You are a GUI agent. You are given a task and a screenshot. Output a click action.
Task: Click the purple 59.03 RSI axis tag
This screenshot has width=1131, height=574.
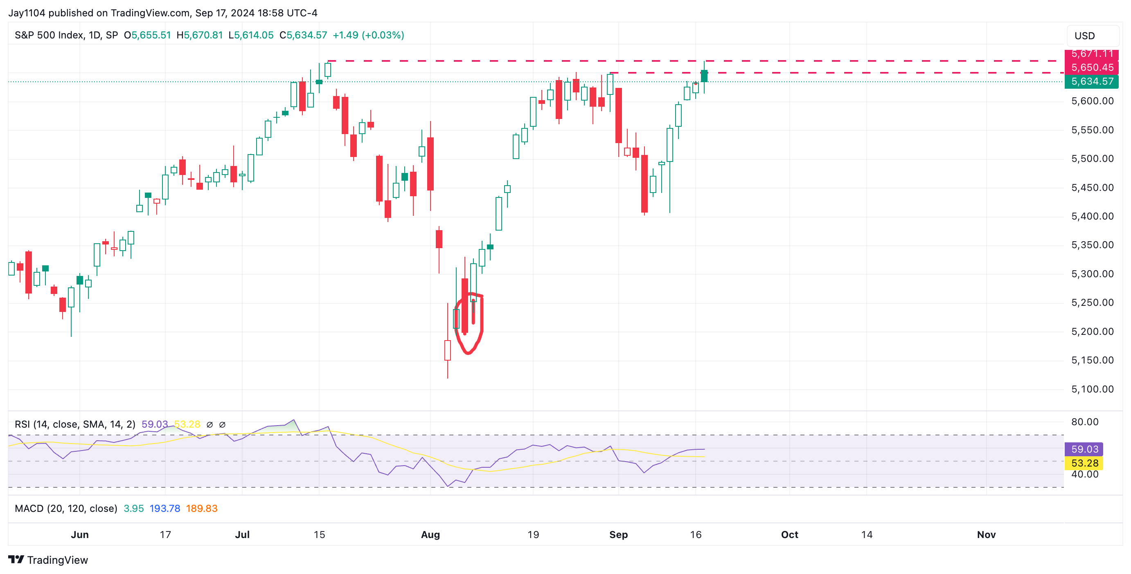[1084, 449]
